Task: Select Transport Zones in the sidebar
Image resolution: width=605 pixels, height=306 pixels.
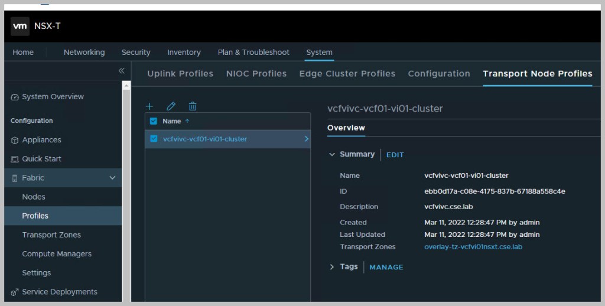Action: click(x=51, y=235)
